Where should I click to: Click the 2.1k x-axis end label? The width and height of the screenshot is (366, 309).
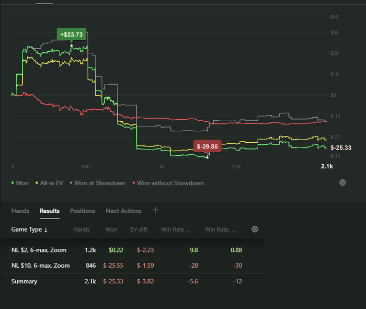coord(327,166)
